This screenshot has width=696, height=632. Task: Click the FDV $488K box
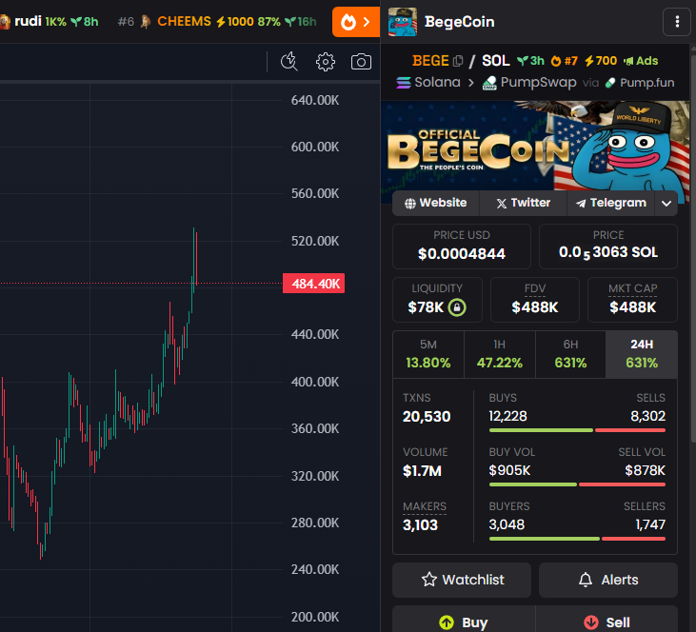click(535, 300)
